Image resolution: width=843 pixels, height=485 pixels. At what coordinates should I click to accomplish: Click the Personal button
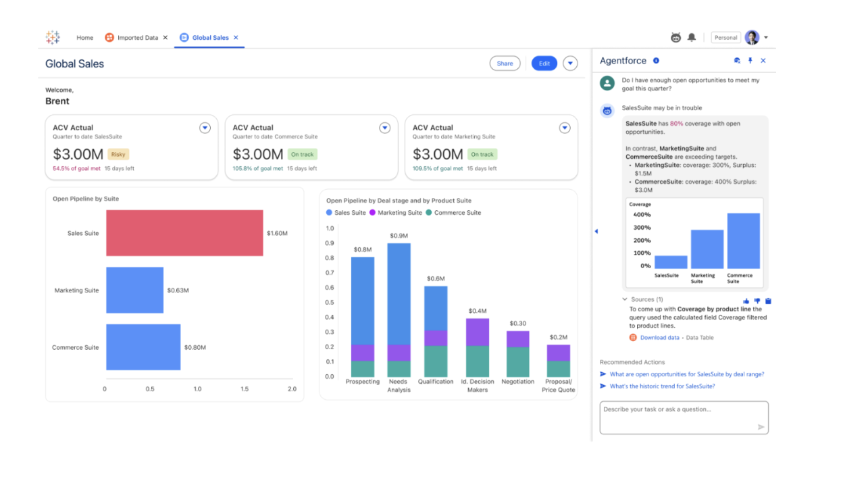tap(725, 38)
